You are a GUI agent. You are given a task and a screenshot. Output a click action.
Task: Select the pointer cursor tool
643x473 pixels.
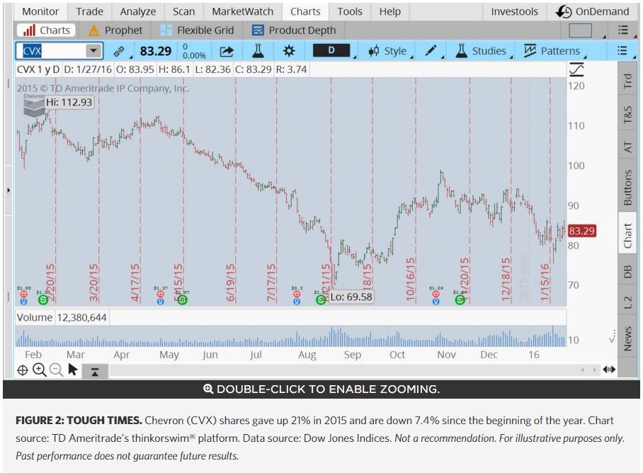[x=73, y=370]
